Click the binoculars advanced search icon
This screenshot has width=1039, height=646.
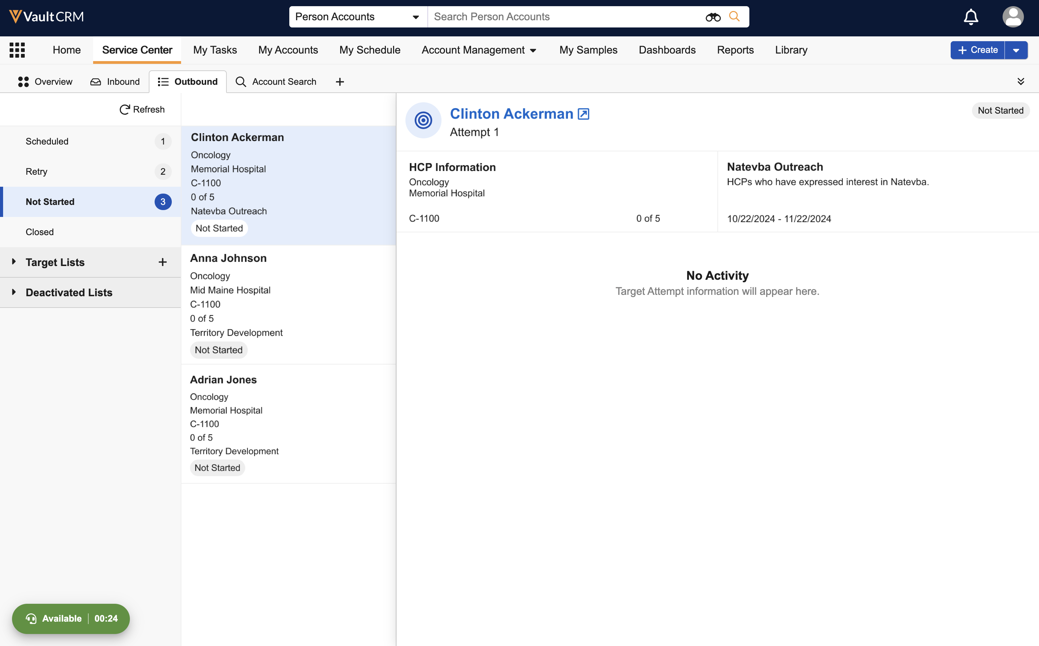coord(713,17)
